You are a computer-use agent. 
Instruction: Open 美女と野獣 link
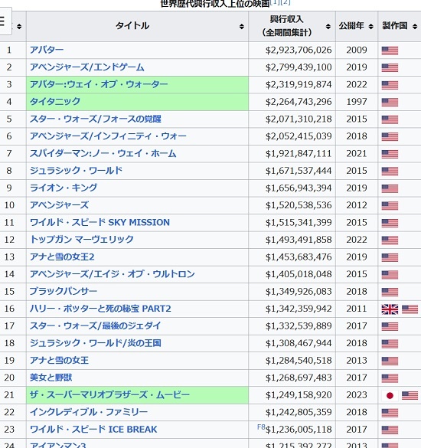click(51, 378)
